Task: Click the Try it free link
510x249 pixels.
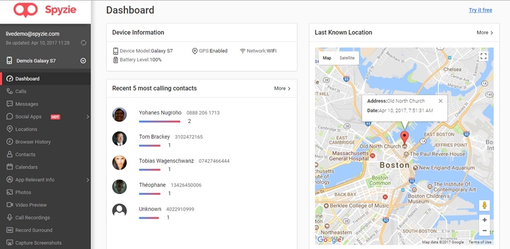Action: (480, 10)
